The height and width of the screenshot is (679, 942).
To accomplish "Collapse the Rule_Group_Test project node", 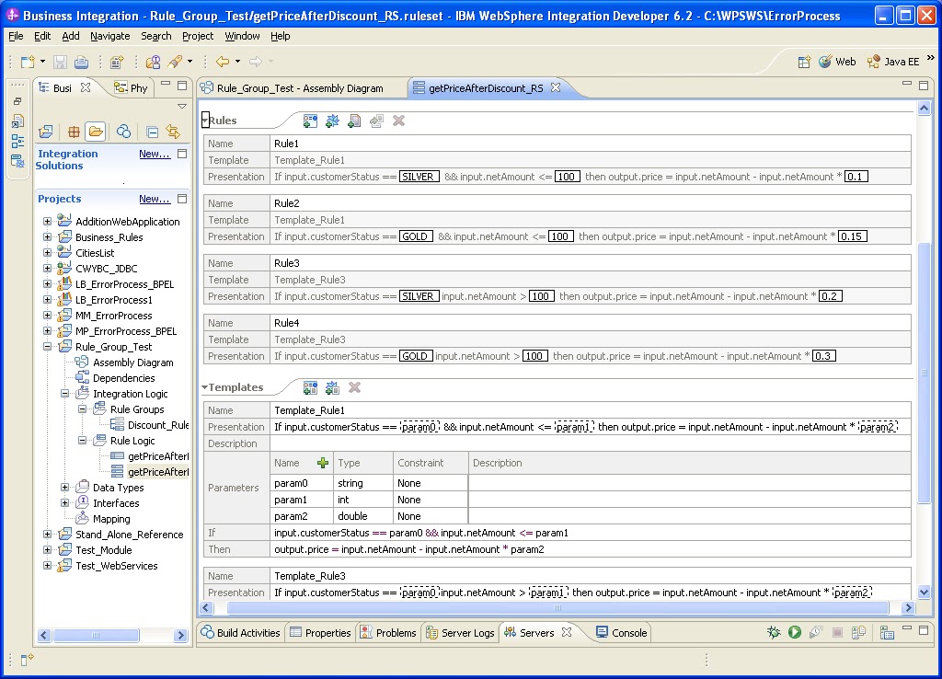I will 48,346.
